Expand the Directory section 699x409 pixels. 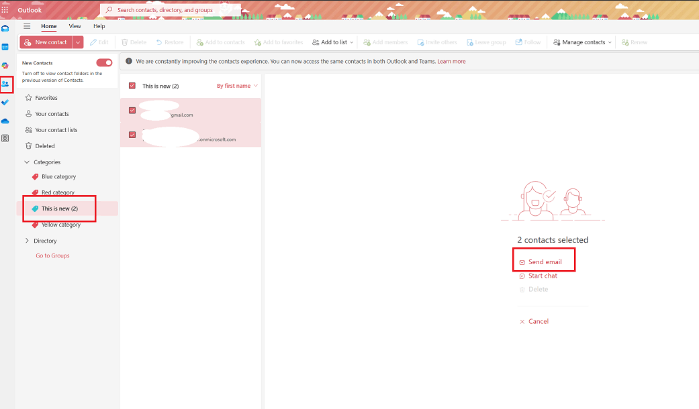pyautogui.click(x=27, y=241)
